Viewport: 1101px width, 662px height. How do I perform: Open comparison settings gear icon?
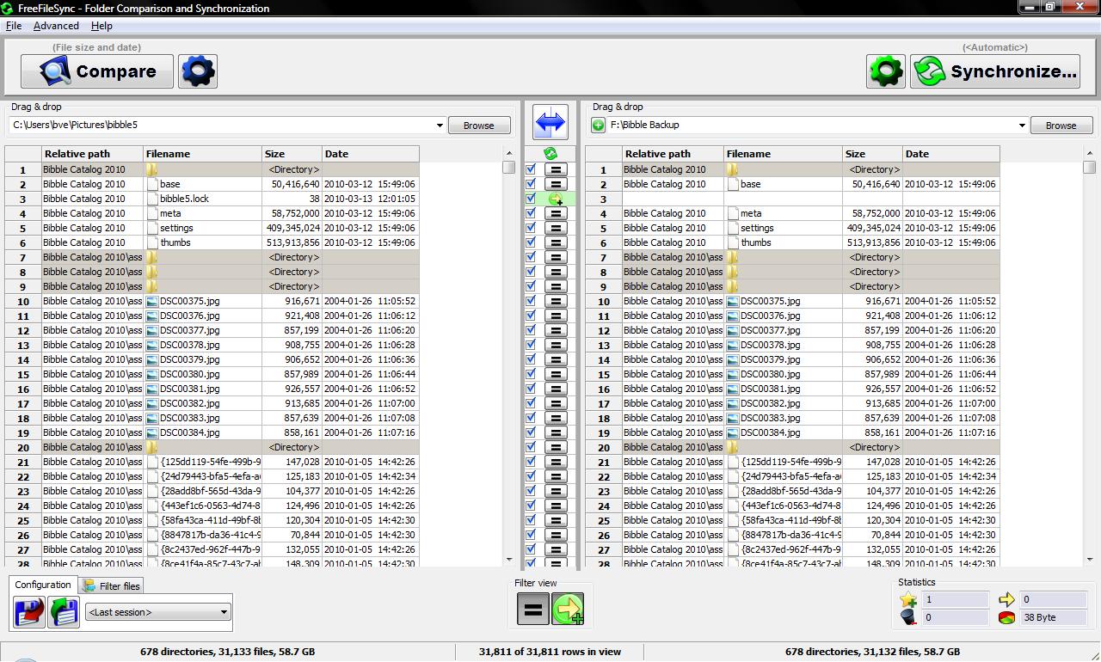point(198,71)
